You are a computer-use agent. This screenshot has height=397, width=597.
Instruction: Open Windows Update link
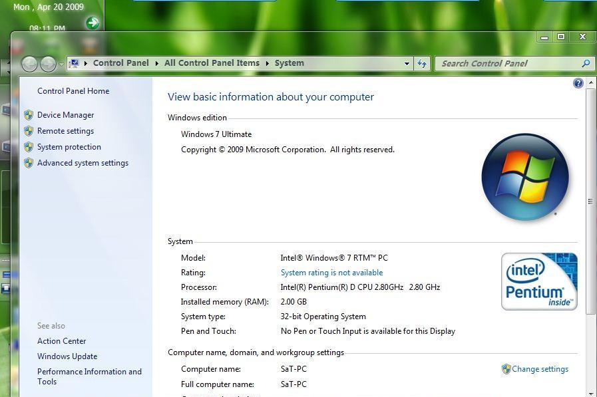click(67, 356)
